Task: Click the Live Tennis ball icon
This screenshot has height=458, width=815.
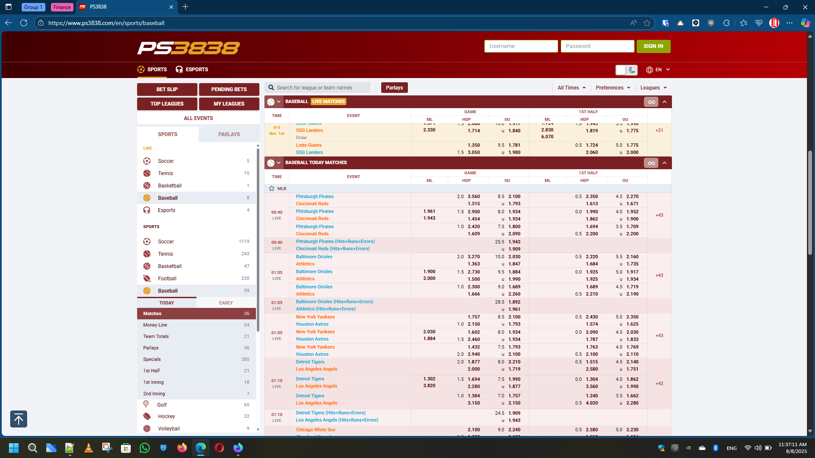Action: point(147,173)
